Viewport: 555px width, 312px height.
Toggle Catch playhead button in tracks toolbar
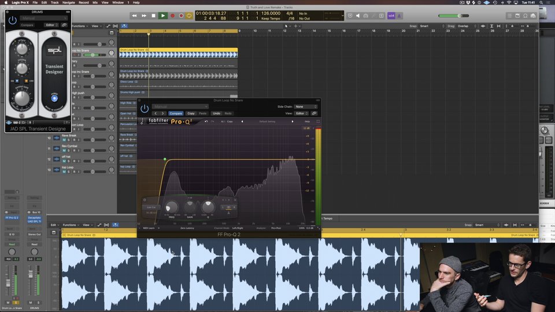[124, 26]
